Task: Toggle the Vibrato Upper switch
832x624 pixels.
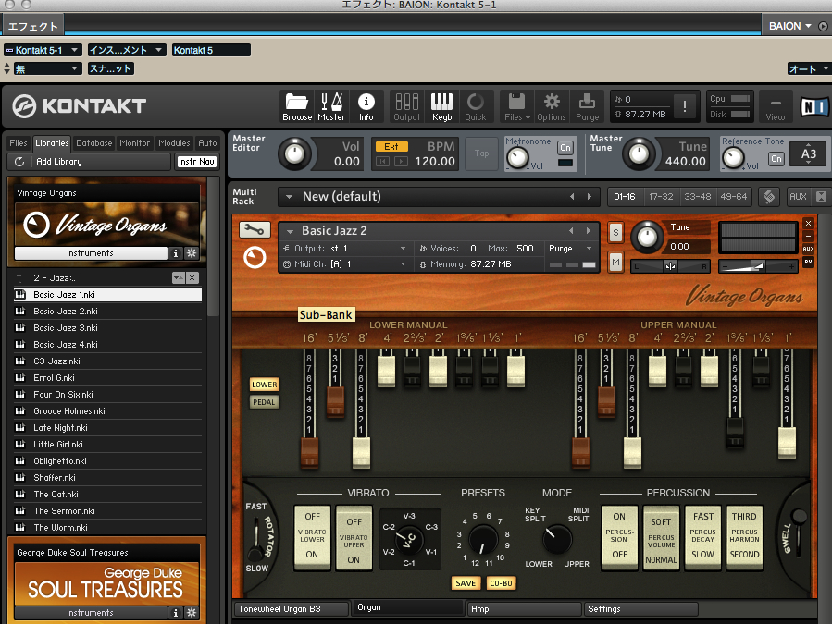Action: pos(354,538)
